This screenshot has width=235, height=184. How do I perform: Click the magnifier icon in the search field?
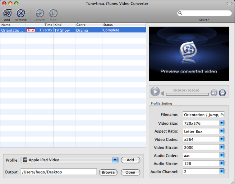coord(180,13)
